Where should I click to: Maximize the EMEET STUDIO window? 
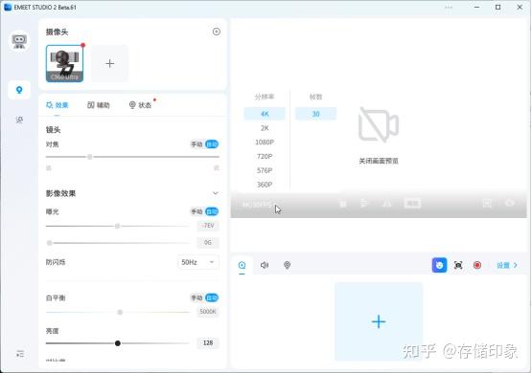point(498,7)
